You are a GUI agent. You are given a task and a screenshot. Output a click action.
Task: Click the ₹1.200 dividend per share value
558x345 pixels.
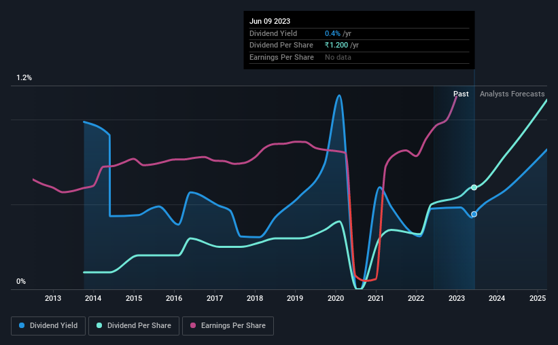(336, 46)
